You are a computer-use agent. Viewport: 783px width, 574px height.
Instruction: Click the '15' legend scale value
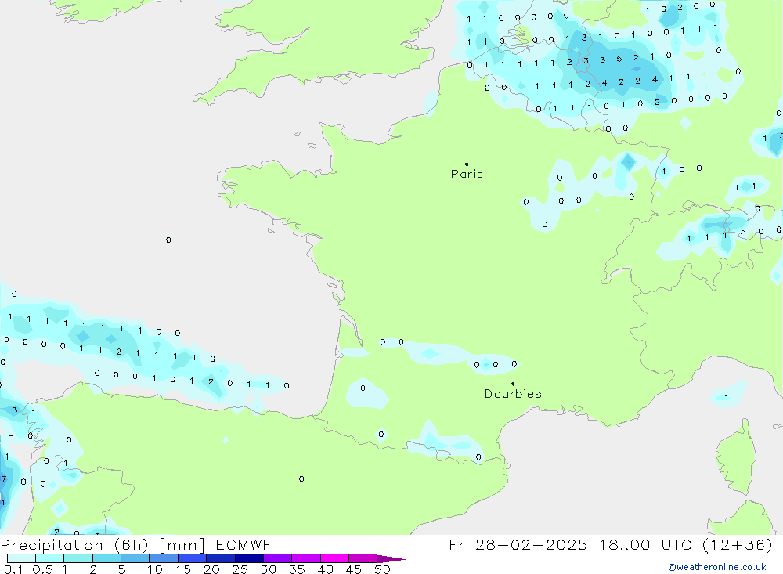[183, 569]
